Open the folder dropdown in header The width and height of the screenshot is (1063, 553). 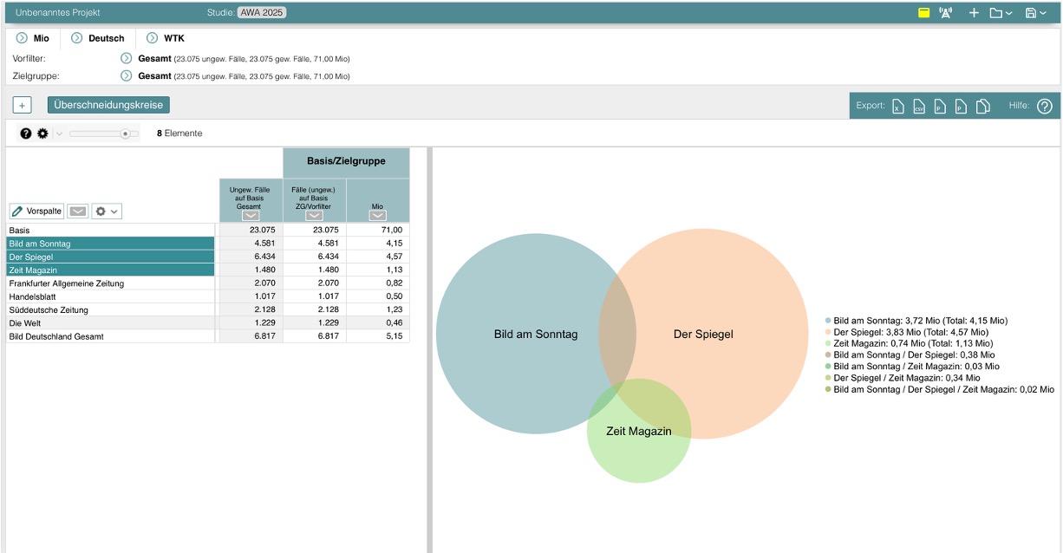1001,13
